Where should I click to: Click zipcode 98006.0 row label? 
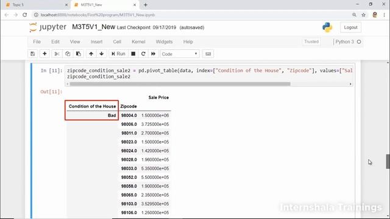(129, 124)
